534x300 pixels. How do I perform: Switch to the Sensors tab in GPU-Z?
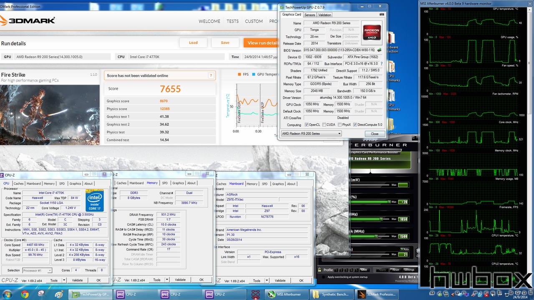click(310, 15)
